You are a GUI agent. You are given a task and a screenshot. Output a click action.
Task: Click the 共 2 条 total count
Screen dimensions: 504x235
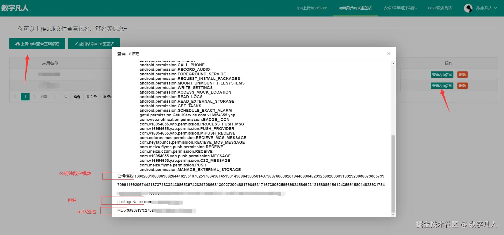91,97
